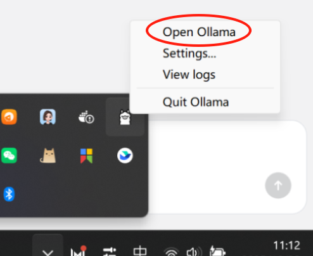Click the send arrow button

click(x=278, y=186)
